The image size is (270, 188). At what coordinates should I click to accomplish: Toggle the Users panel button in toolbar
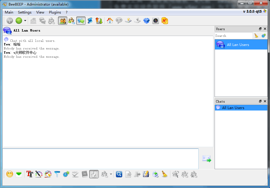[x=62, y=21]
